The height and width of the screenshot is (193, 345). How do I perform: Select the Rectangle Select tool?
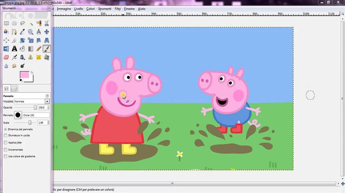click(6, 23)
